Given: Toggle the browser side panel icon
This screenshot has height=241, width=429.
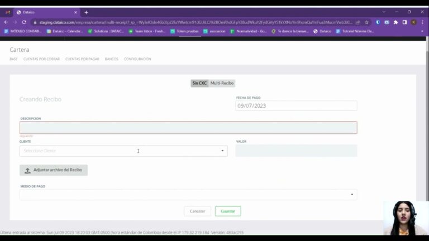Looking at the screenshot, I should coord(404,22).
